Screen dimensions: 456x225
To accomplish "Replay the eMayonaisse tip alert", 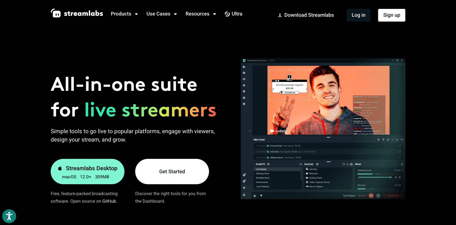I will [400, 157].
